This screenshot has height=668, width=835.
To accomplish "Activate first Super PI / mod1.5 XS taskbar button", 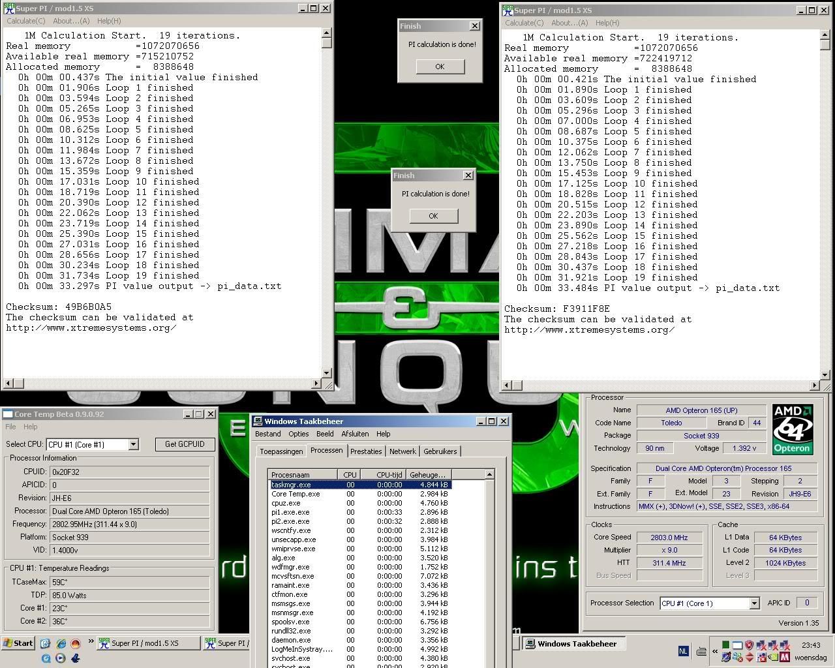I will [148, 643].
